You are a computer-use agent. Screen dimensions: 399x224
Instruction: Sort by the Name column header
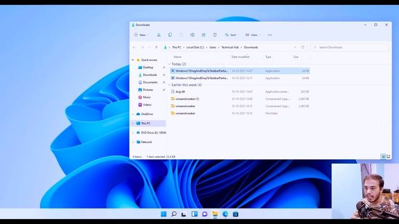click(x=178, y=57)
